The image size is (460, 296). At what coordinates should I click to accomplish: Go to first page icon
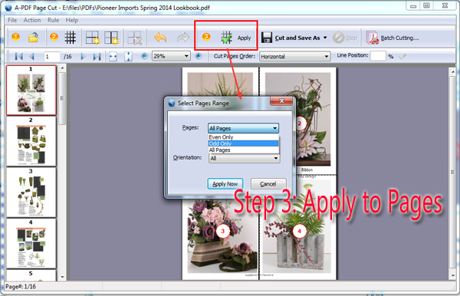(x=18, y=56)
